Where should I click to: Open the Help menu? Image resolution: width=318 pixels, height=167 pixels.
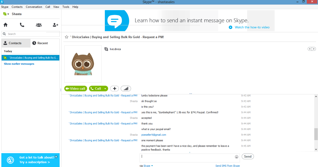pyautogui.click(x=75, y=7)
